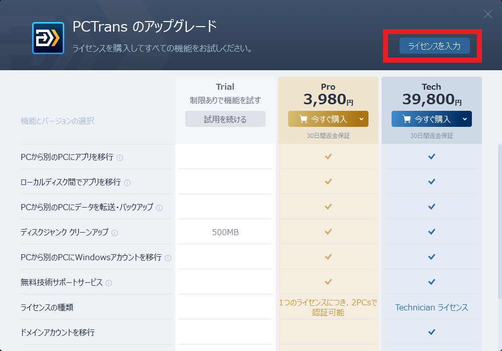Click PCから別のPCにアプリを移行 row label
This screenshot has width=502, height=351.
click(x=67, y=157)
